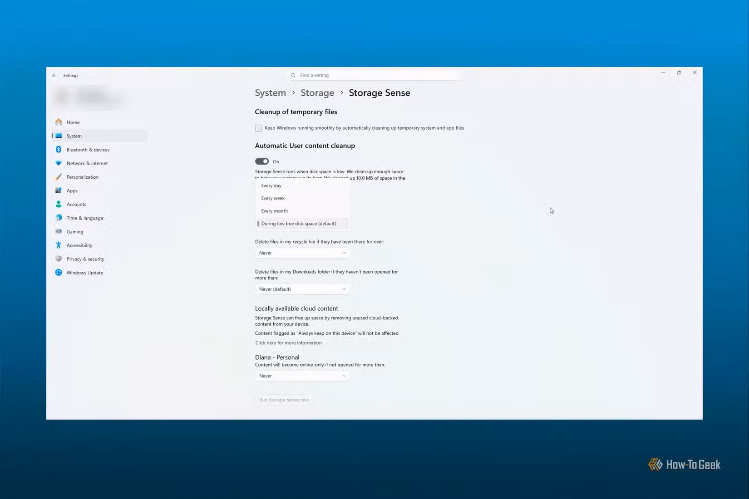Restore down the Settings window

coord(679,73)
